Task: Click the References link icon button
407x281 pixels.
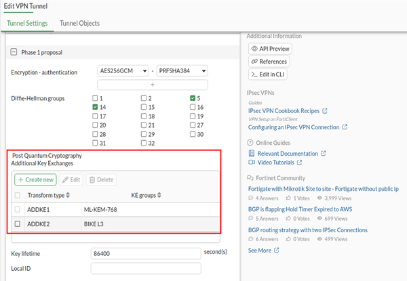Action: coord(269,62)
